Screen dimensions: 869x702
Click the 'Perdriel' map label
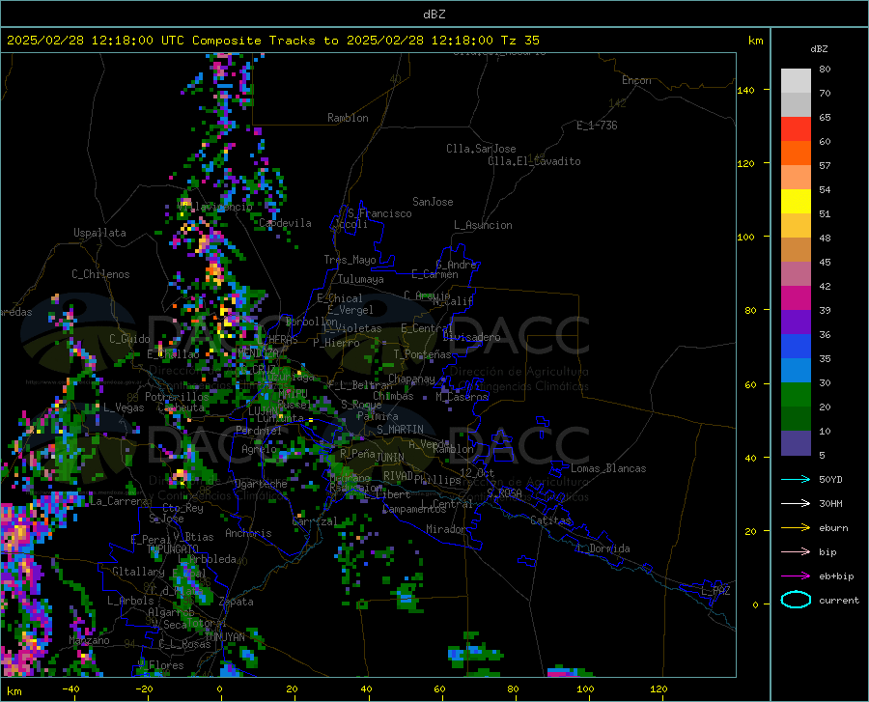coord(259,431)
